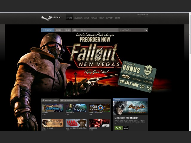Go to the Support page
The height and width of the screenshot is (143, 191).
110,18
